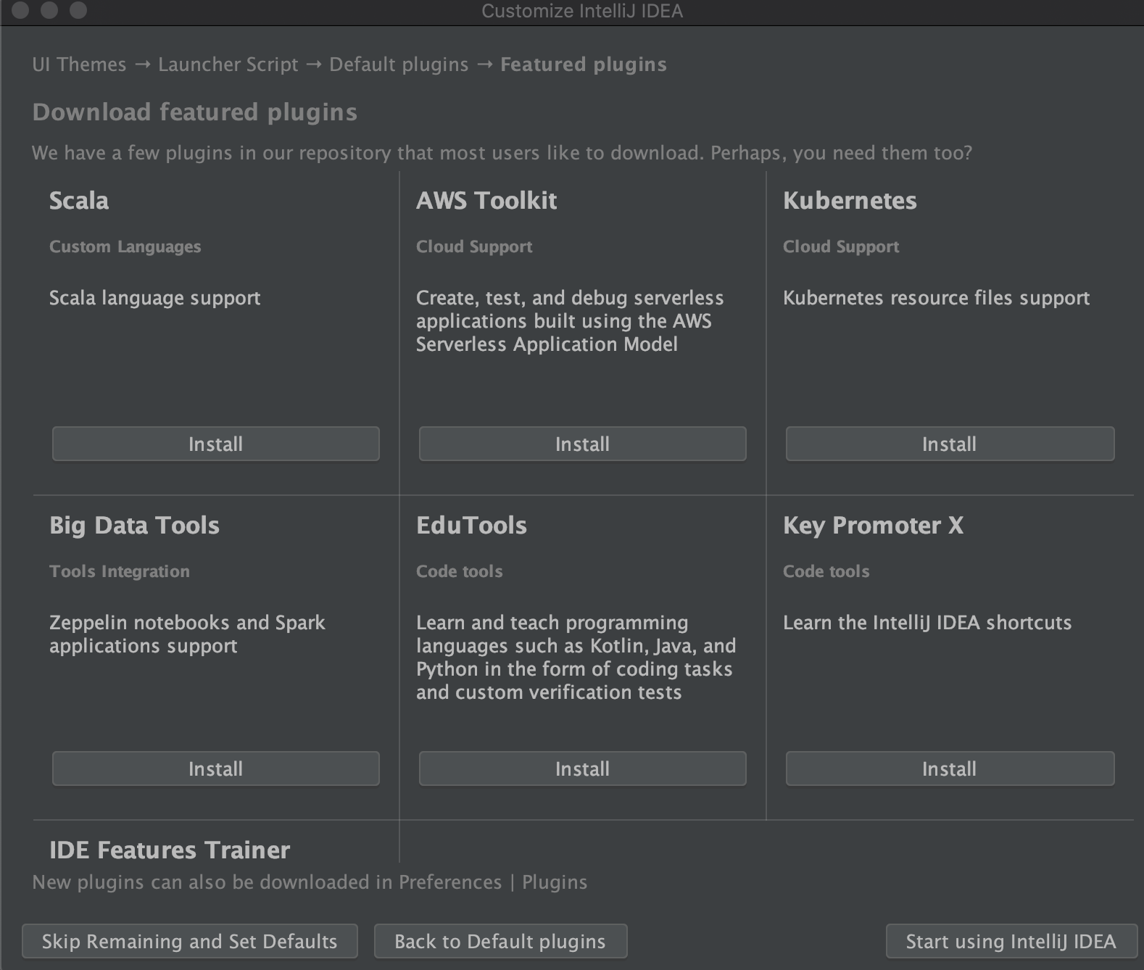Image resolution: width=1144 pixels, height=970 pixels.
Task: Click Learn the IntelliJ IDEA shortcuts text
Action: coord(927,623)
